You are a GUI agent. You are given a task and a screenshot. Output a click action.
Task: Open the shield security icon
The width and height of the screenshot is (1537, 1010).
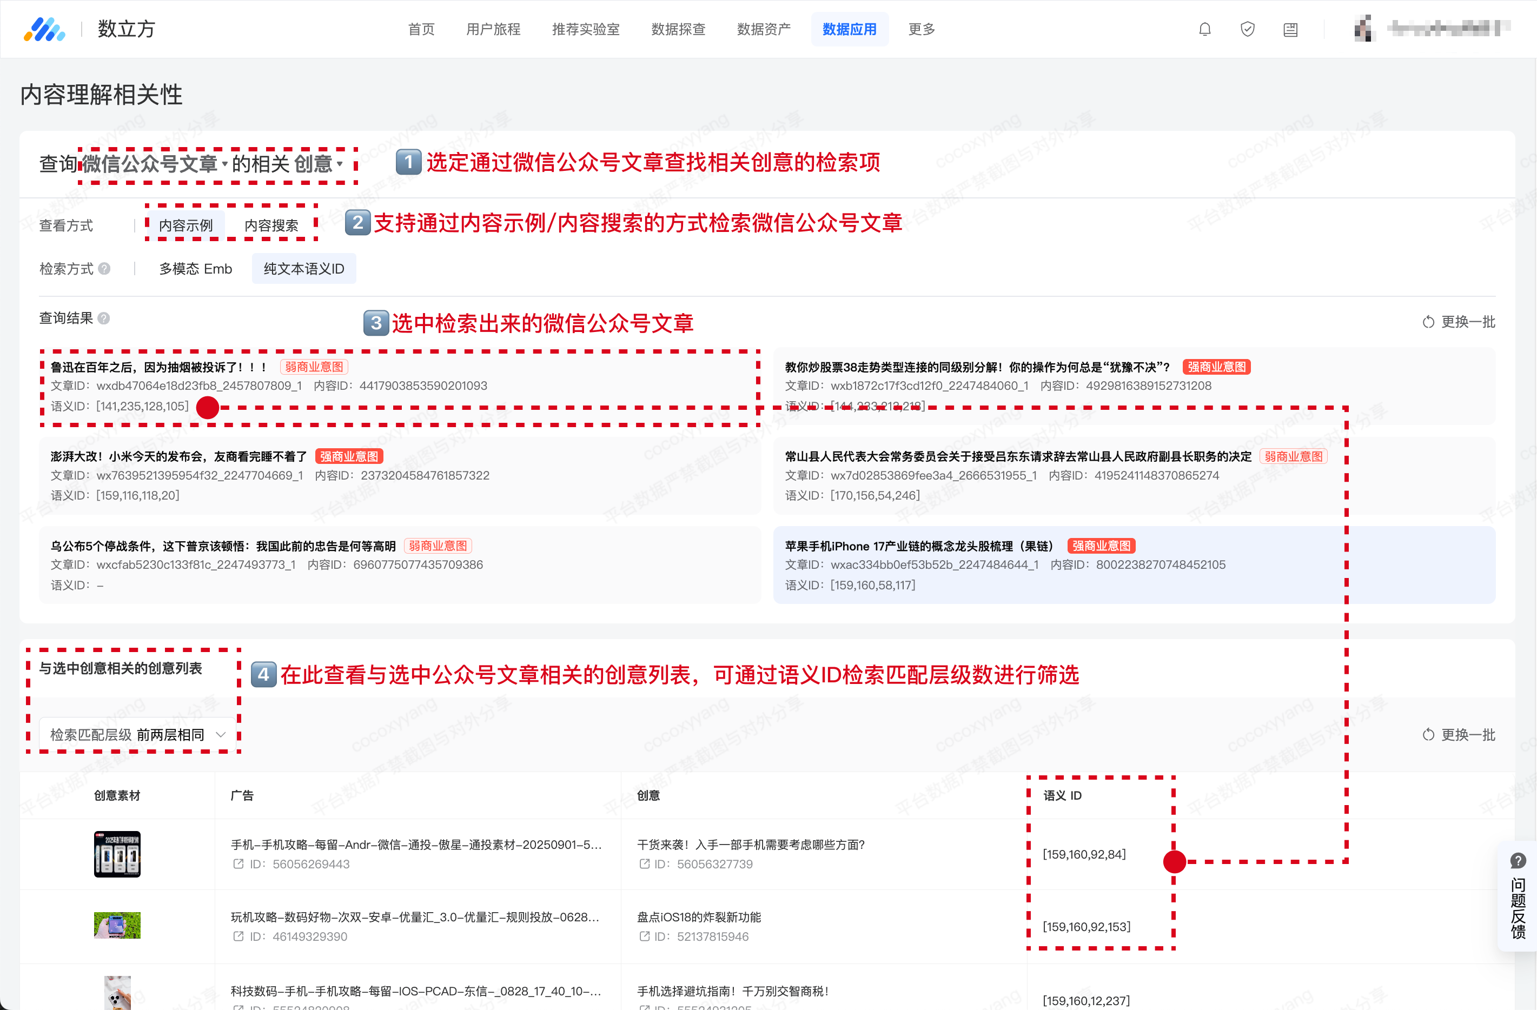coord(1247,29)
